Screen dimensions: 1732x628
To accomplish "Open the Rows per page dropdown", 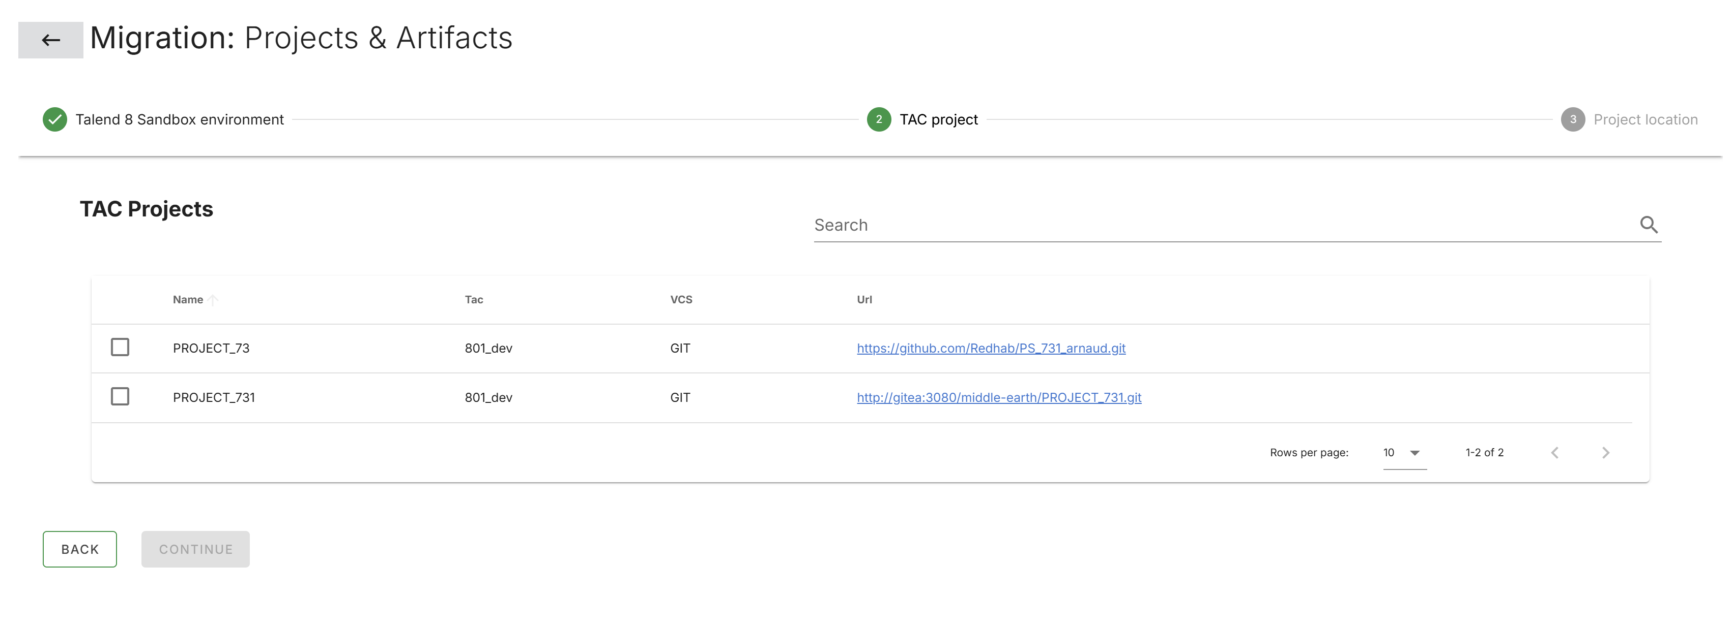I will point(1404,452).
